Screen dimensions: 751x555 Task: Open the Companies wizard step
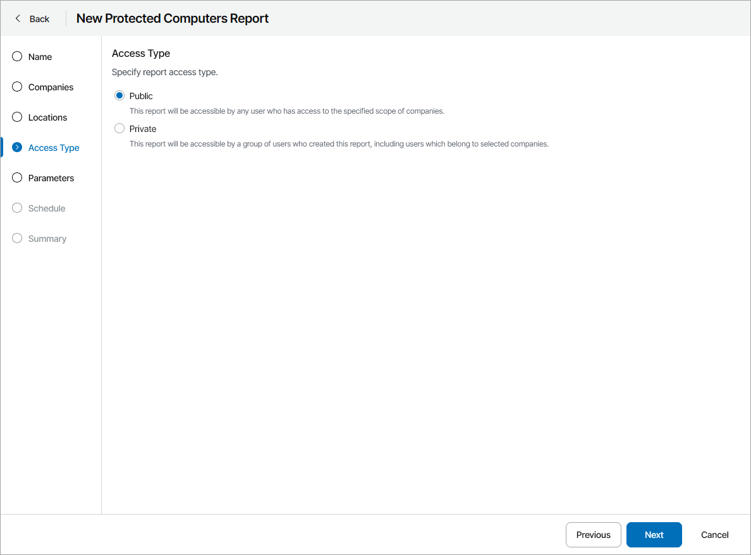pyautogui.click(x=51, y=87)
